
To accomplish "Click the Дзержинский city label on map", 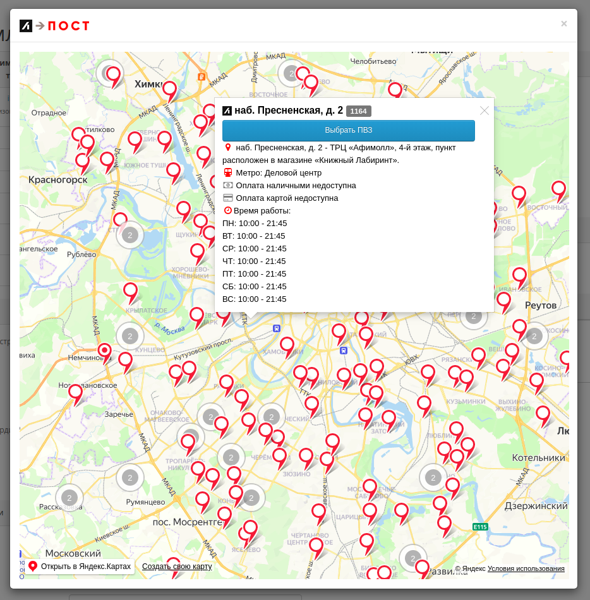I will click(536, 506).
